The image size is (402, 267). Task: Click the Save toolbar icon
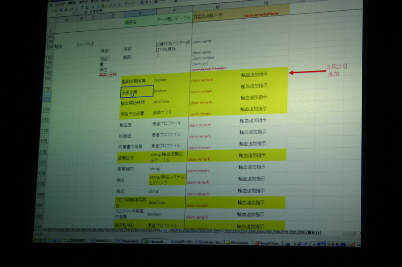(61, 10)
